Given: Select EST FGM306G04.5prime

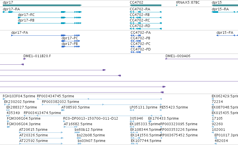Looking at the screenshot, I should pyautogui.click(x=8, y=121).
